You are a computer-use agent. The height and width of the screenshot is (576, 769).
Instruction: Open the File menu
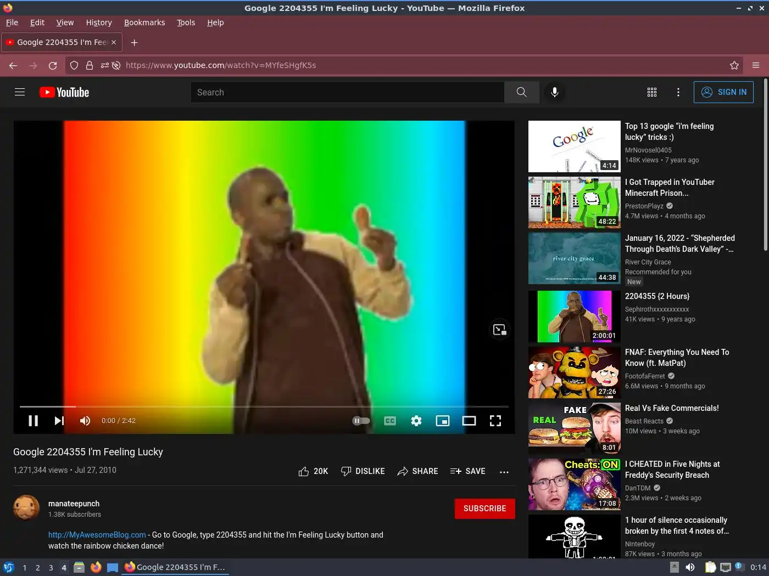(x=12, y=22)
